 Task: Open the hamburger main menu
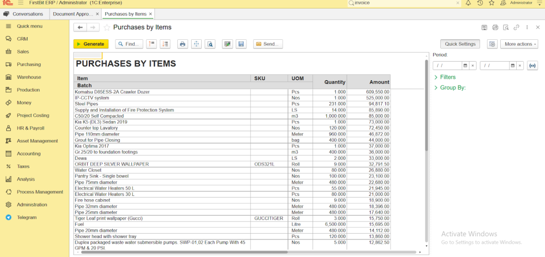click(21, 3)
